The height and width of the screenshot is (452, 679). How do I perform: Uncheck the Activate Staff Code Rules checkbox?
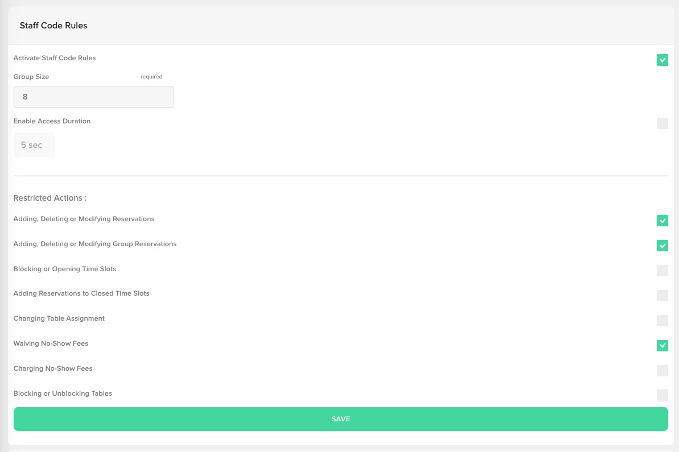point(662,60)
